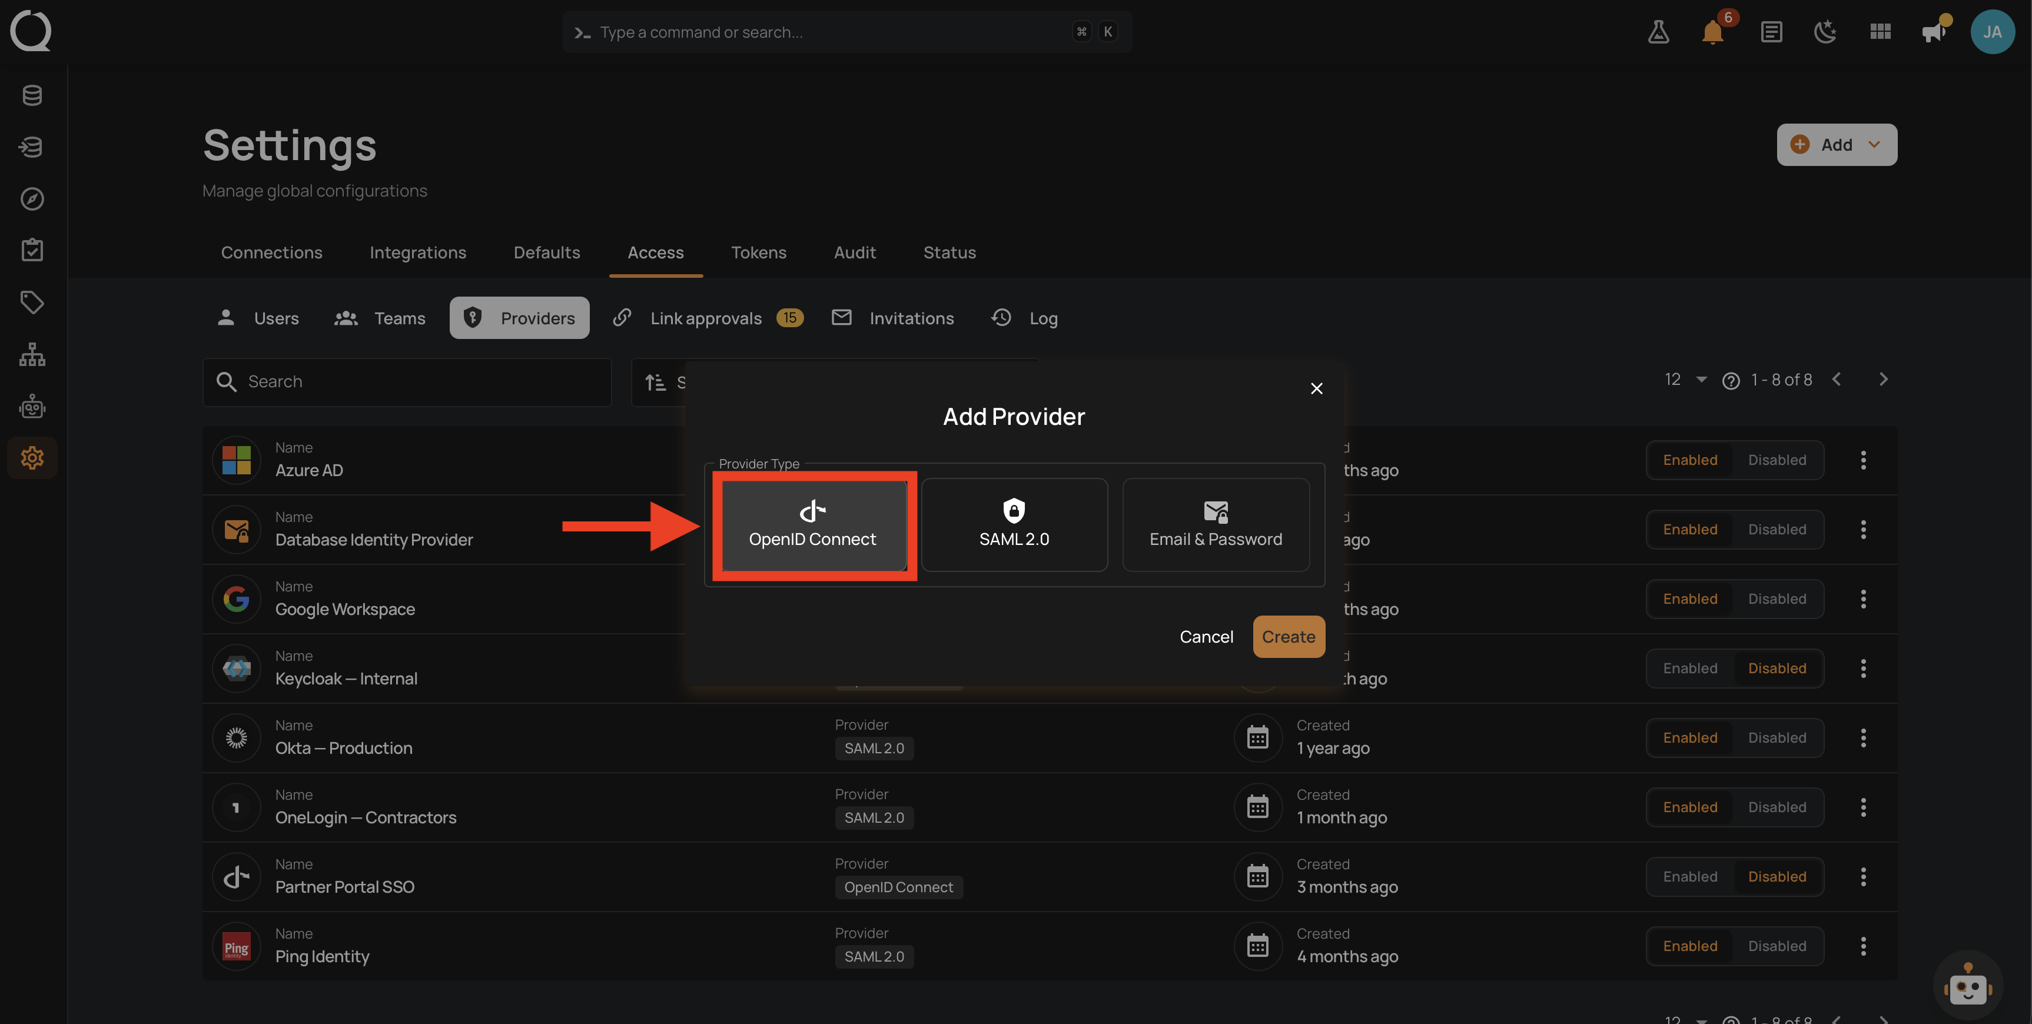Switch to the Defaults tab
Image resolution: width=2032 pixels, height=1024 pixels.
[x=547, y=252]
